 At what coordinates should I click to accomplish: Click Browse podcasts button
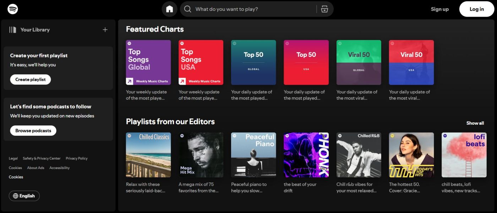33,130
